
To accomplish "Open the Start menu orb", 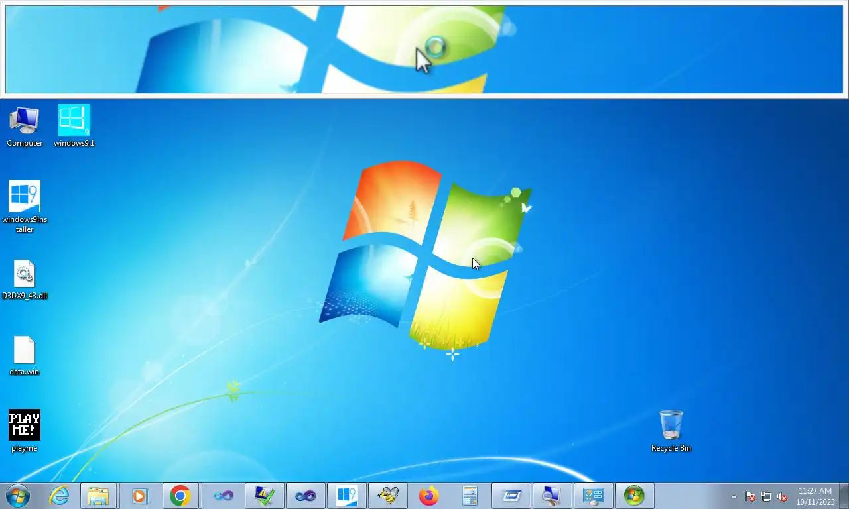I will (17, 496).
